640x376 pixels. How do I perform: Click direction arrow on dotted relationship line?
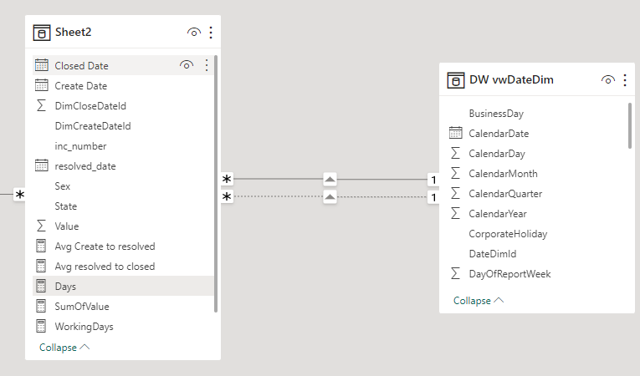[x=330, y=197]
